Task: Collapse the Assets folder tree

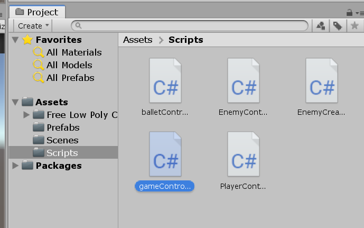Action: pyautogui.click(x=15, y=102)
